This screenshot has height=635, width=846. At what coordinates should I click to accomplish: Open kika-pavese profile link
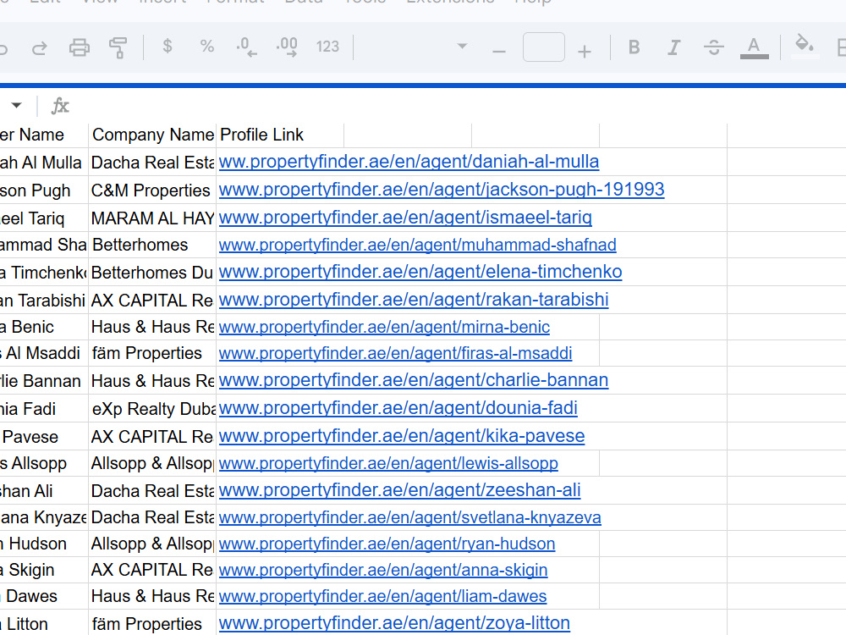(x=401, y=436)
